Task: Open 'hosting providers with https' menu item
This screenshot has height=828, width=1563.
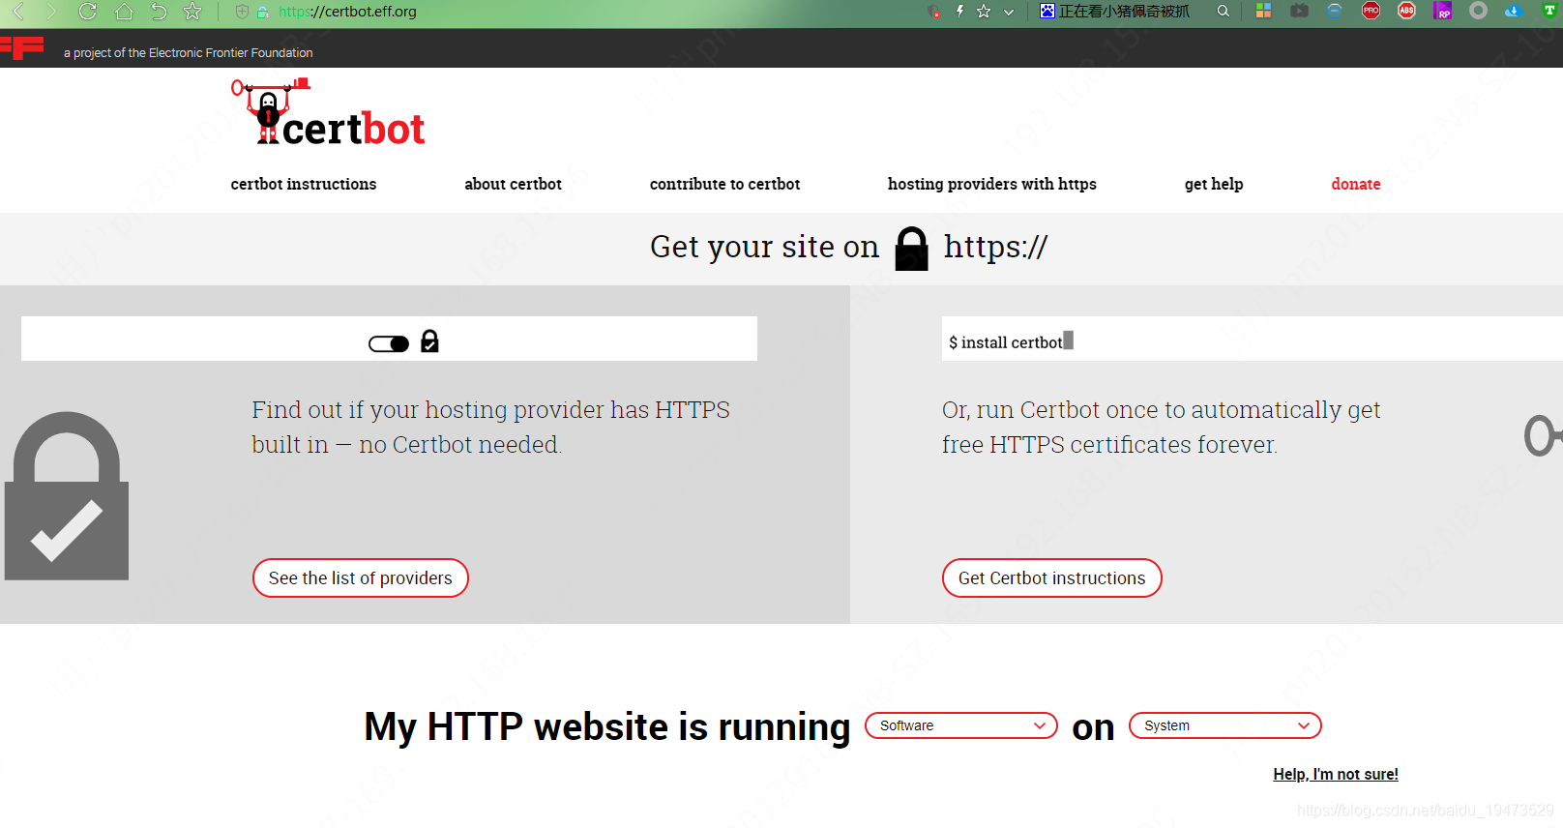Action: coord(992,184)
